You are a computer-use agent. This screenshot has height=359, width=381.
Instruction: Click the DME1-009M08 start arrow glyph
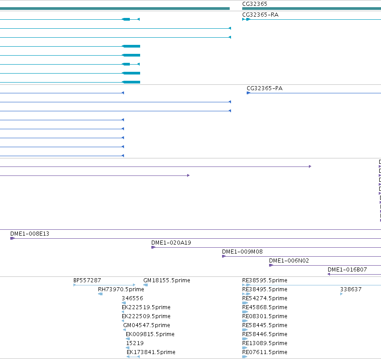(x=224, y=257)
